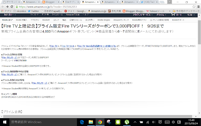Open Fire TVシリーズ link under プライム未加入のお客様
Screen dimensions: 201x126
(40, 83)
